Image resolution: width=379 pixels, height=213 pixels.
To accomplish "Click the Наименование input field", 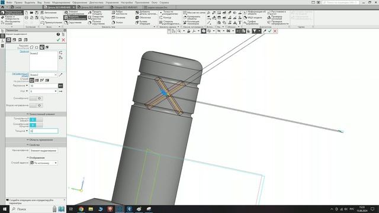I will [x=43, y=151].
